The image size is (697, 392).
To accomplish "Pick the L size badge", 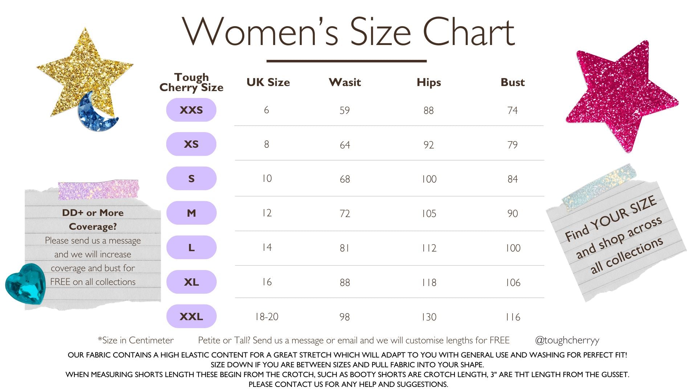I will pos(191,247).
